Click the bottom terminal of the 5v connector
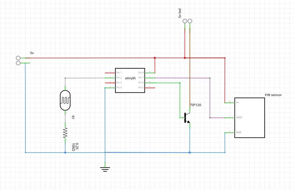 [18, 63]
